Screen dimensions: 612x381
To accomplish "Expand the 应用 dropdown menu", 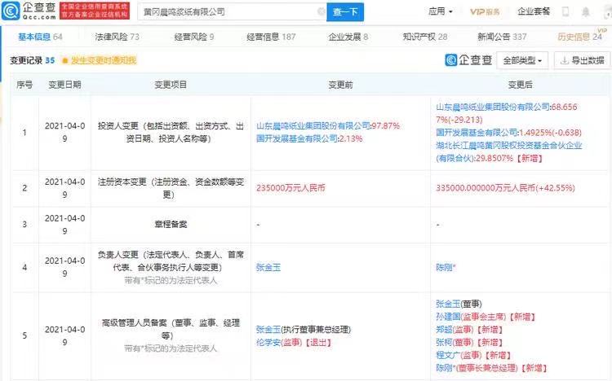I will pos(441,11).
